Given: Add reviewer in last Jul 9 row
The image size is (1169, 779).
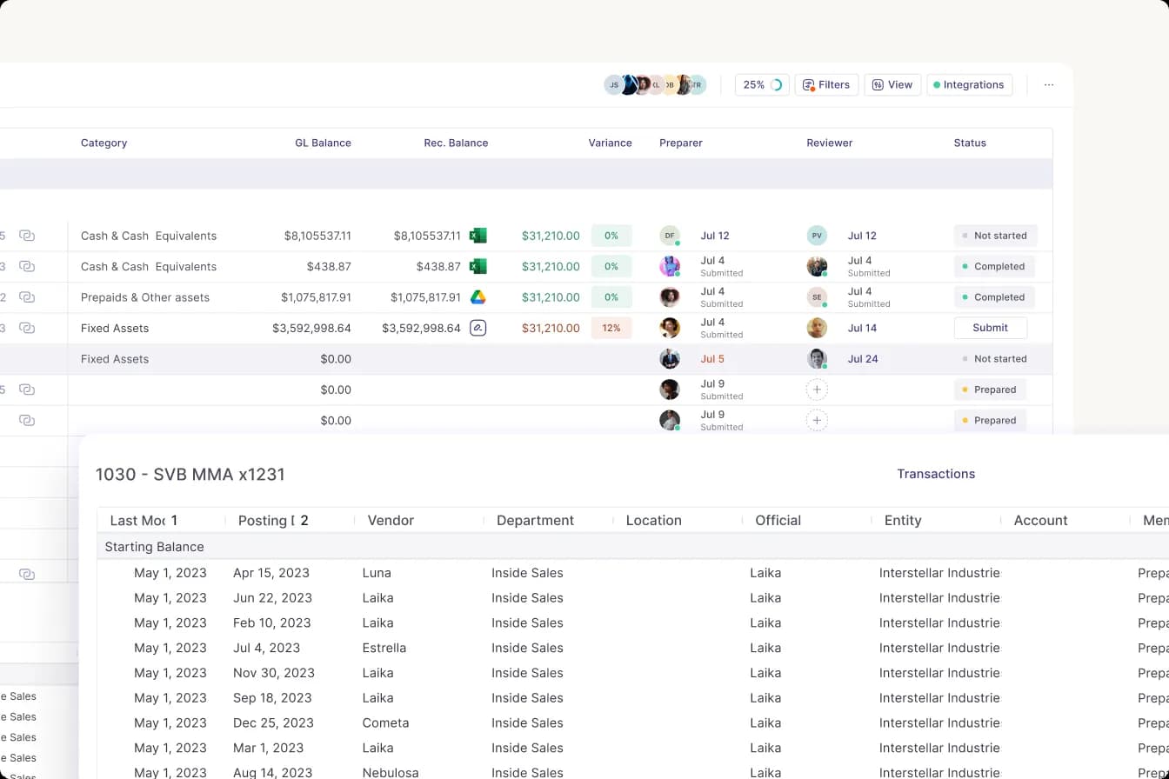Looking at the screenshot, I should point(817,421).
